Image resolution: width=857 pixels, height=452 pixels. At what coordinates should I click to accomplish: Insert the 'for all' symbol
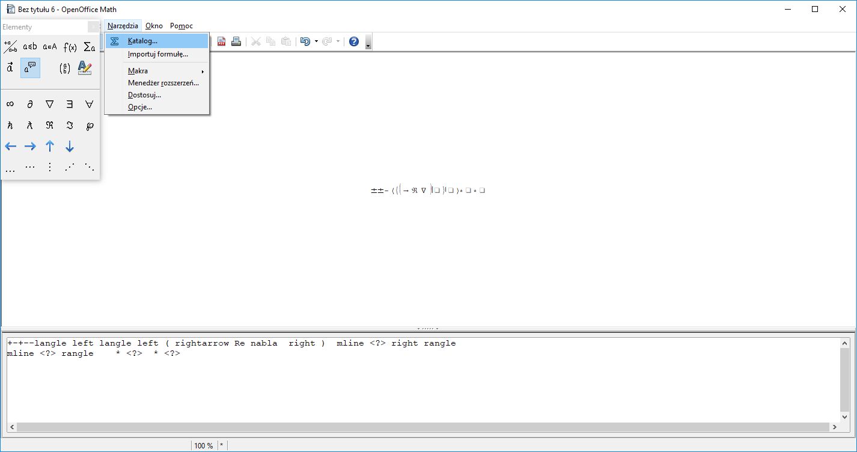[x=90, y=104]
